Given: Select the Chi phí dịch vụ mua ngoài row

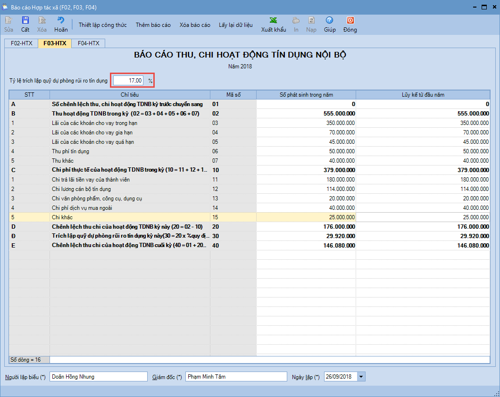Looking at the screenshot, I should (x=250, y=208).
